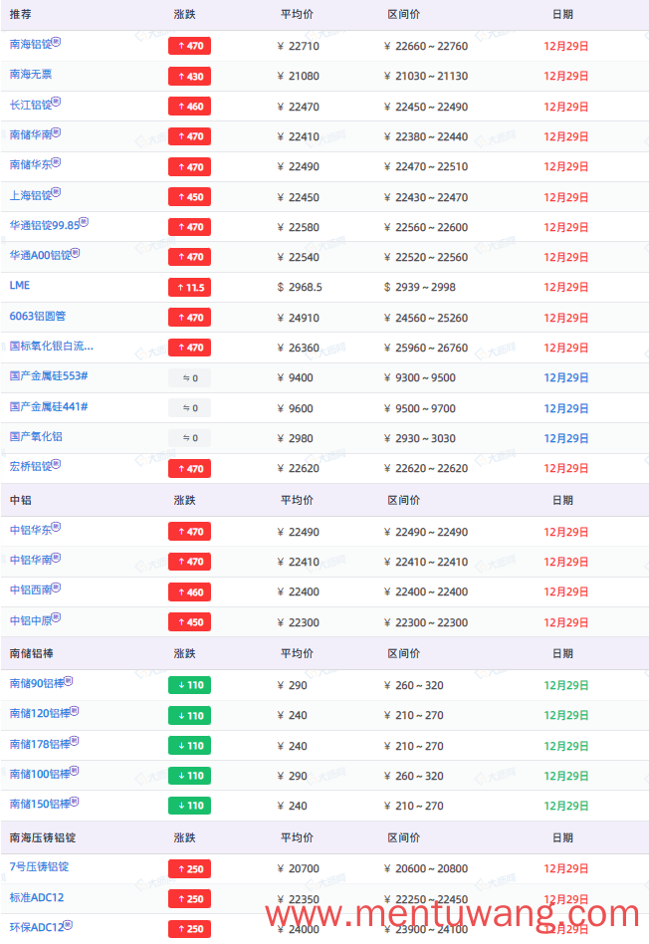This screenshot has height=944, width=649.
Task: Click the registered mark icon after 南海铝锭
Action: [57, 42]
